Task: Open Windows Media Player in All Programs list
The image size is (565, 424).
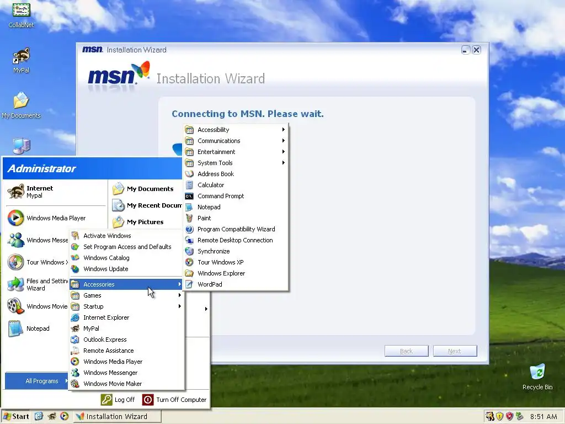Action: [x=126, y=362]
